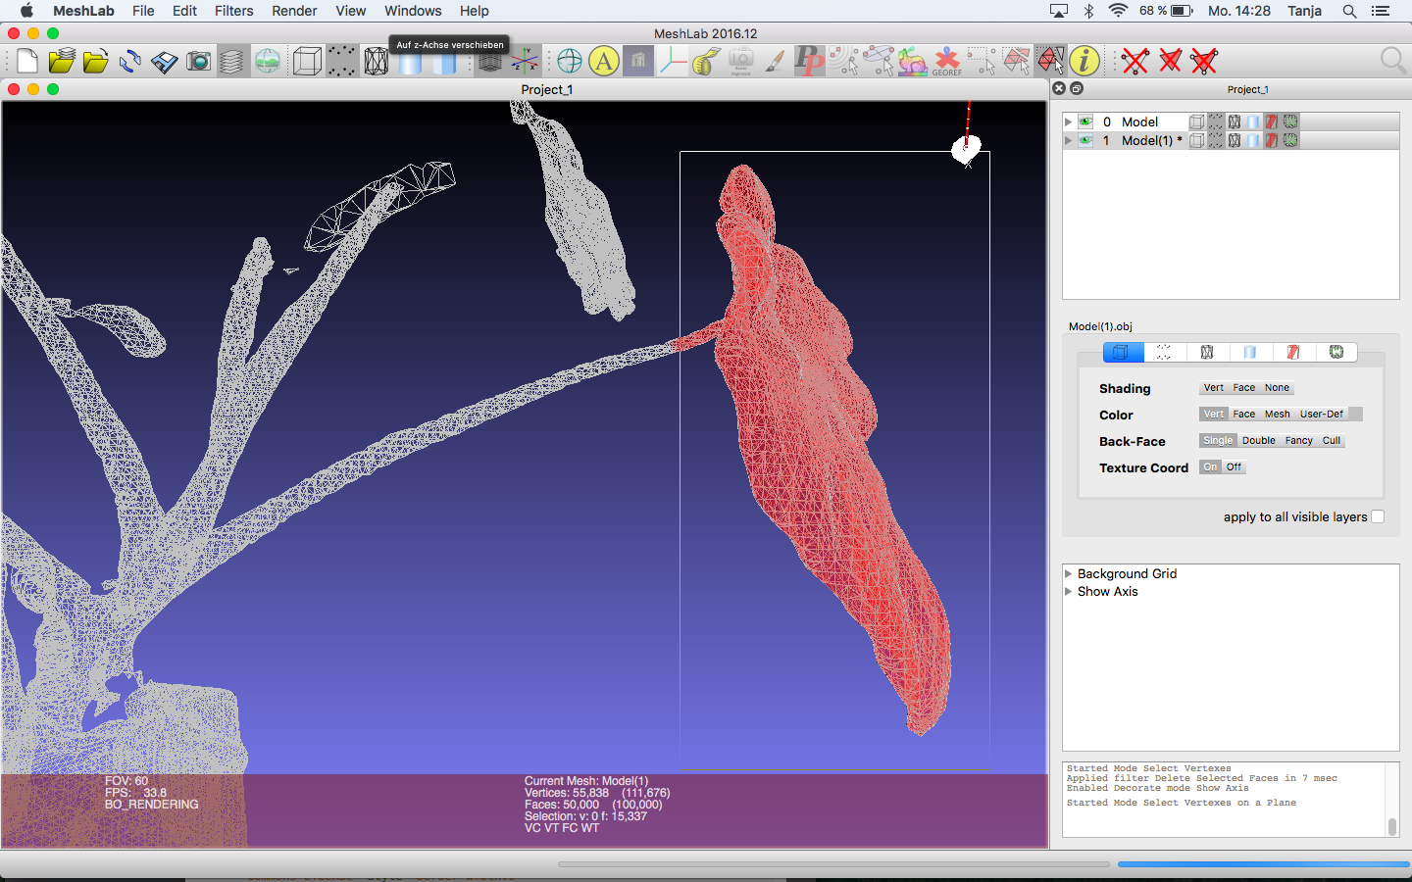Click the yellow info icon
The image size is (1412, 882).
(x=1084, y=62)
